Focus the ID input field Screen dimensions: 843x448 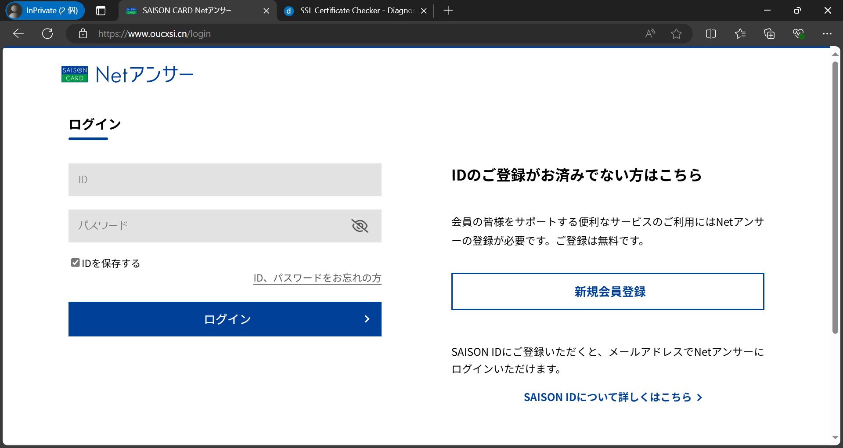(x=225, y=180)
